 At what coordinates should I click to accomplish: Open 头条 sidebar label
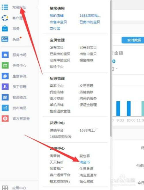coord(16,39)
